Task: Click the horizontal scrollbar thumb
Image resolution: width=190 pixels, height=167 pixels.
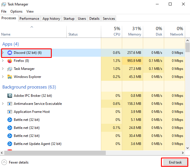Action: pos(55,153)
